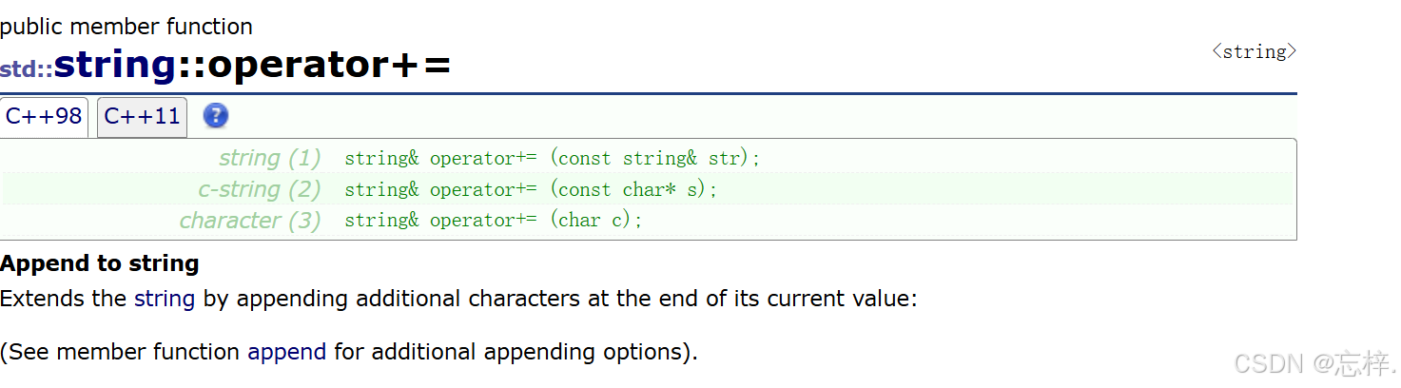1401x388 pixels.
Task: Open the 'append' member function link
Action: (286, 352)
